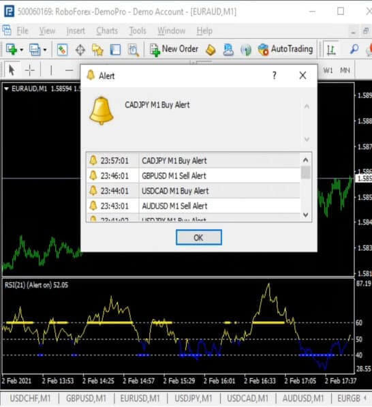Viewport: 372px width, 407px height.
Task: Switch to the USDCAD,M1 chart tab
Action: coord(247,398)
